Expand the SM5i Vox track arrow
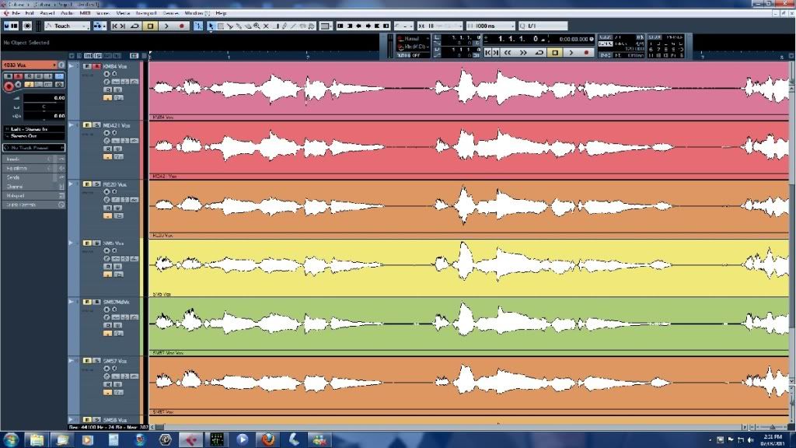This screenshot has height=448, width=796. (x=71, y=243)
